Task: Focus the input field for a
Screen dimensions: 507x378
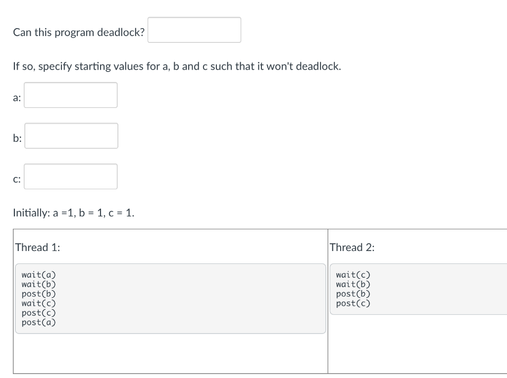Action: pyautogui.click(x=71, y=95)
